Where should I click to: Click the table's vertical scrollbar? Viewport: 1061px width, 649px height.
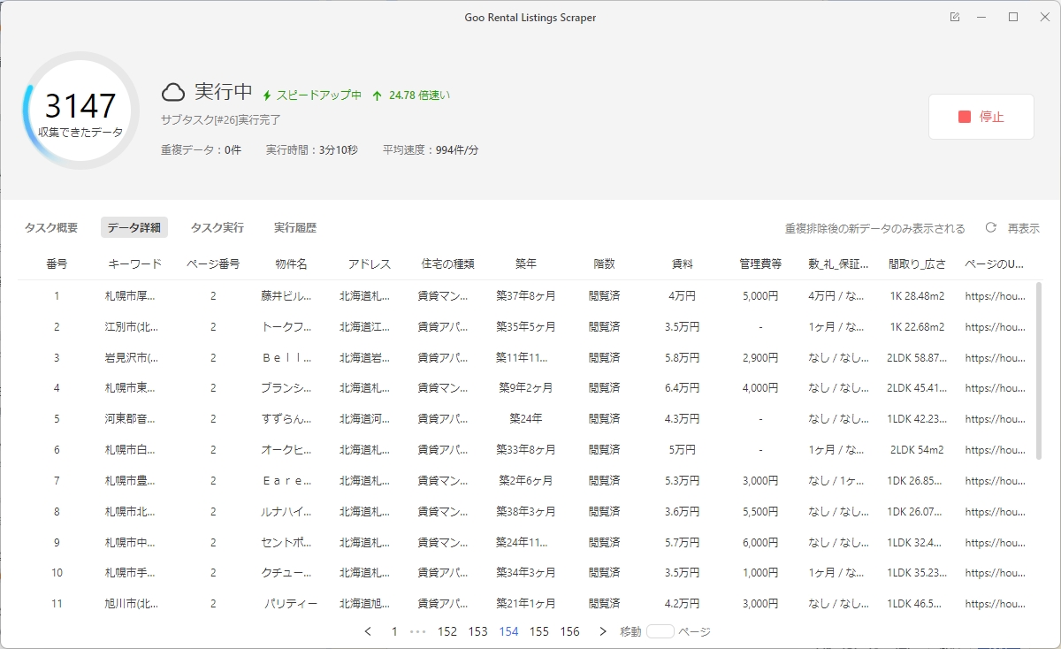[x=1038, y=371]
